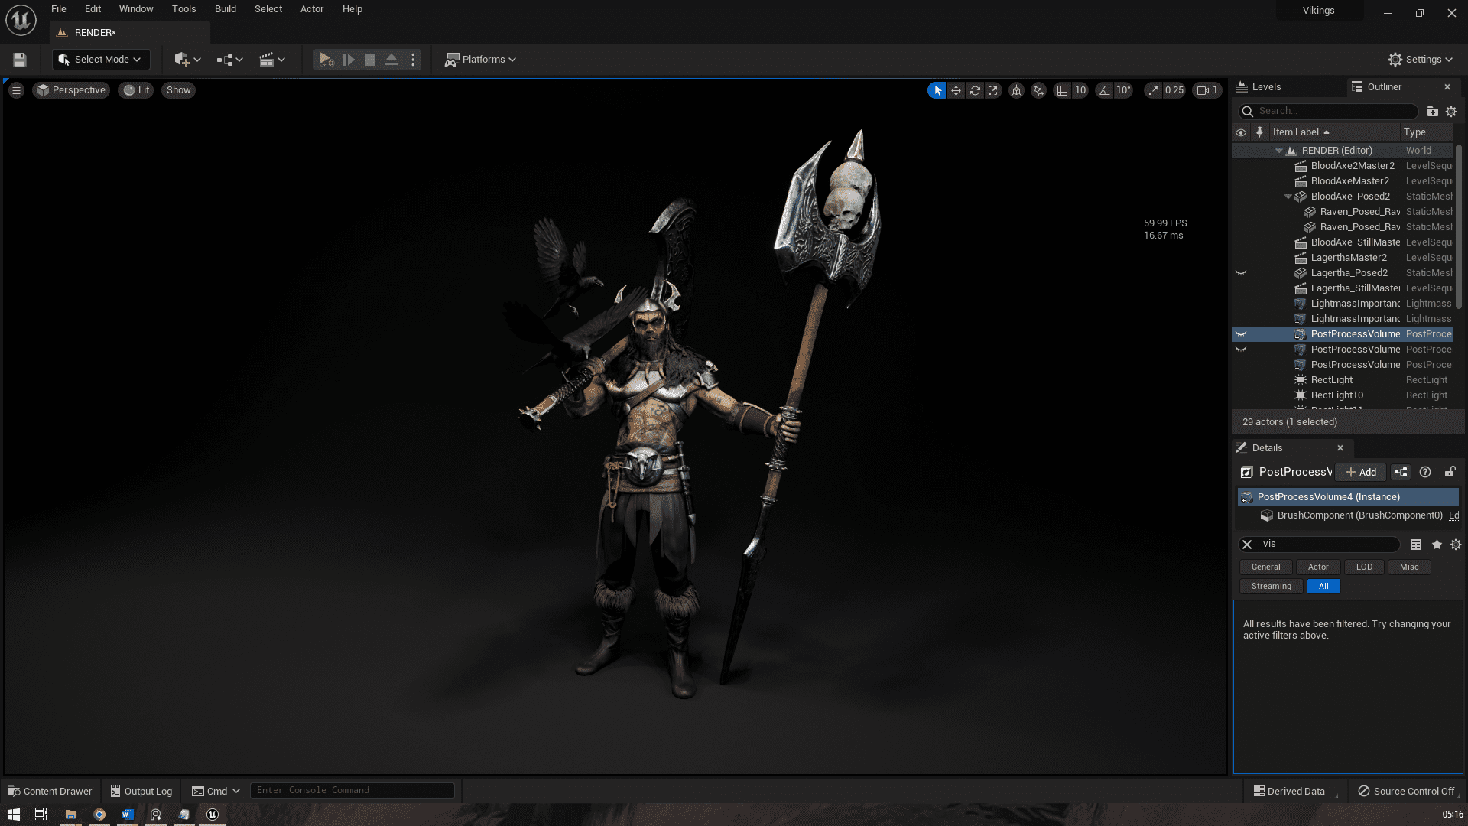The height and width of the screenshot is (826, 1468).
Task: Toggle the Details panel lock icon
Action: click(1450, 473)
